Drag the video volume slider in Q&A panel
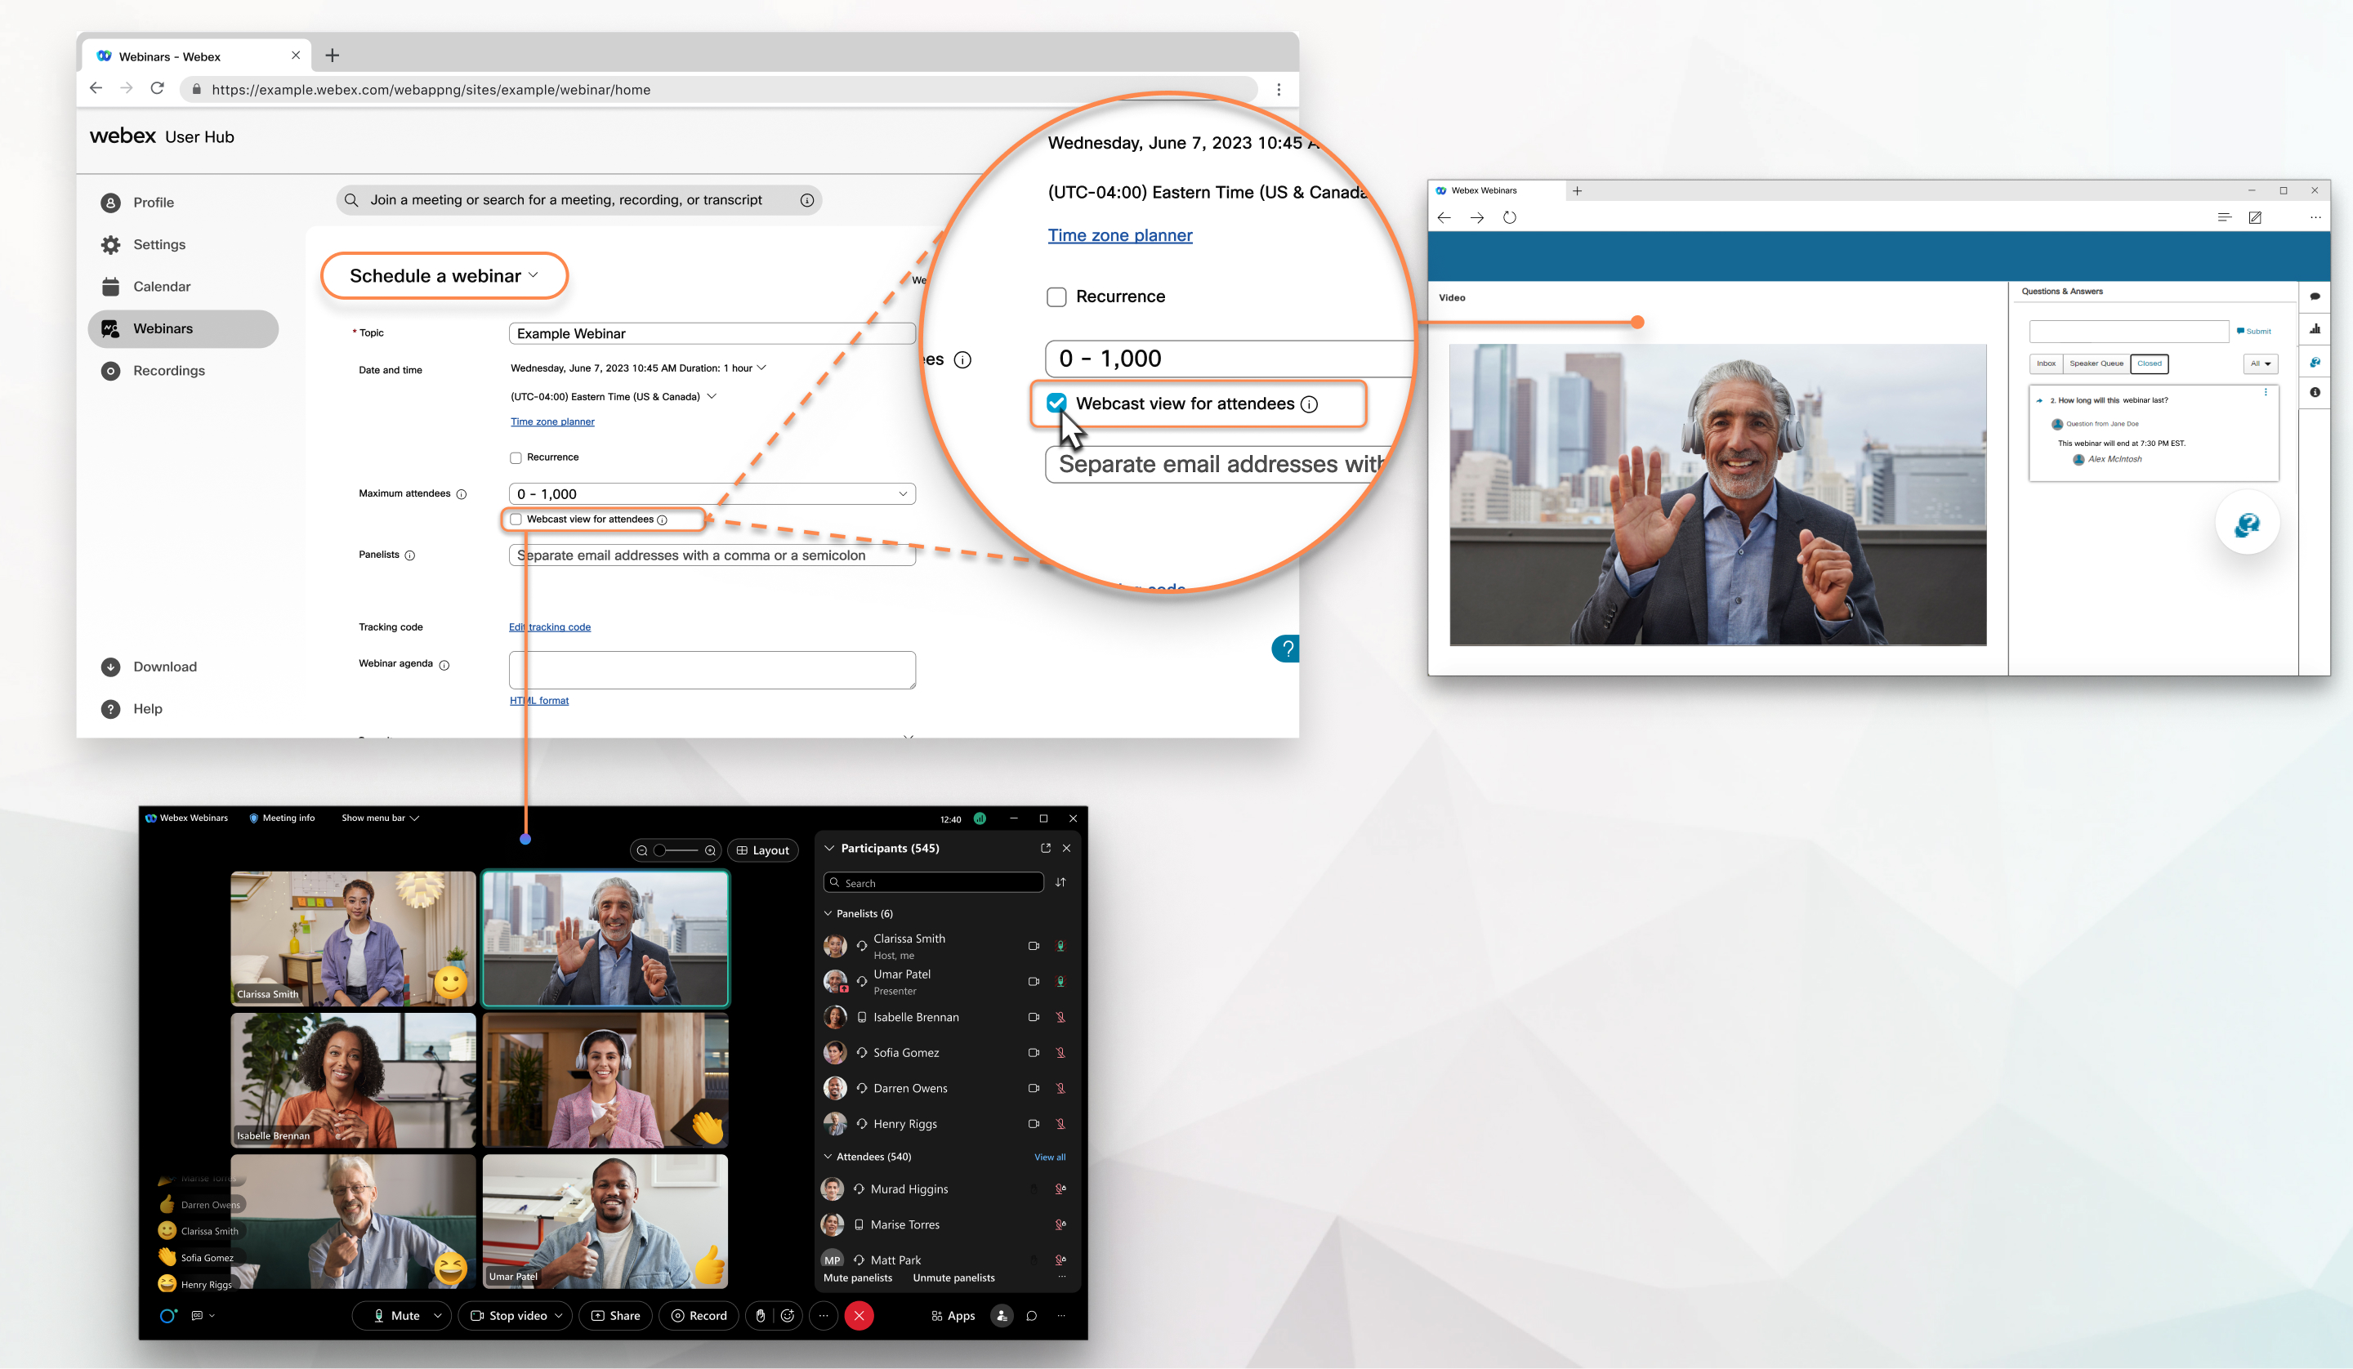 (x=1637, y=321)
